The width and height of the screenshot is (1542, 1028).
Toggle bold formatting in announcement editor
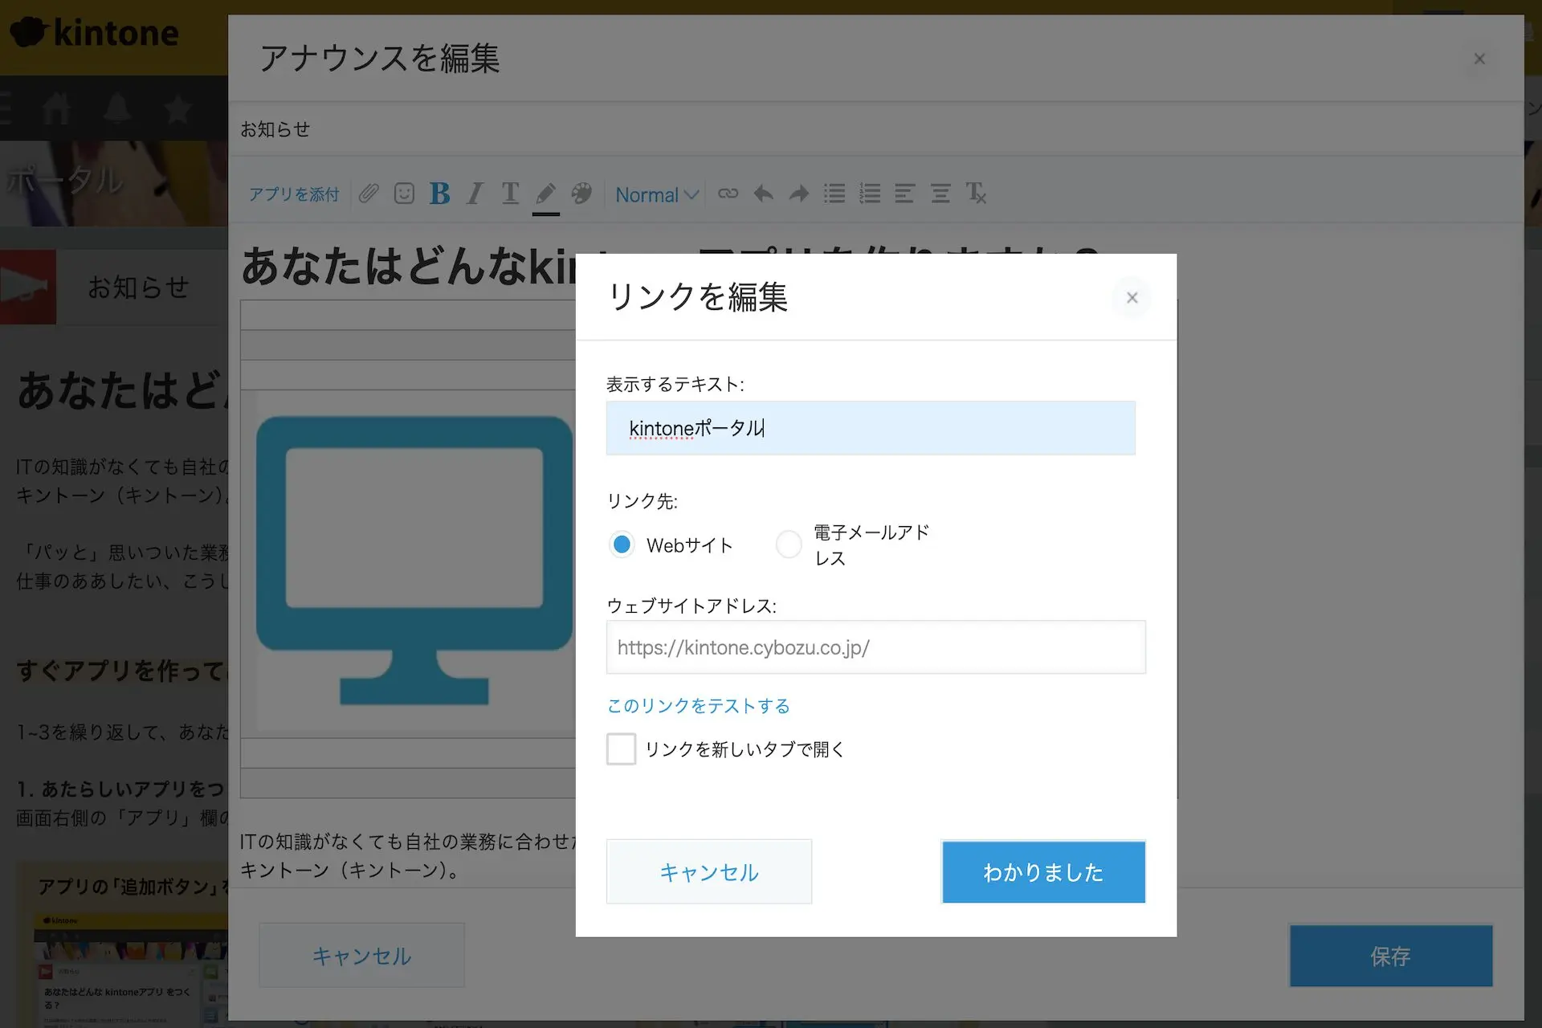click(x=439, y=194)
